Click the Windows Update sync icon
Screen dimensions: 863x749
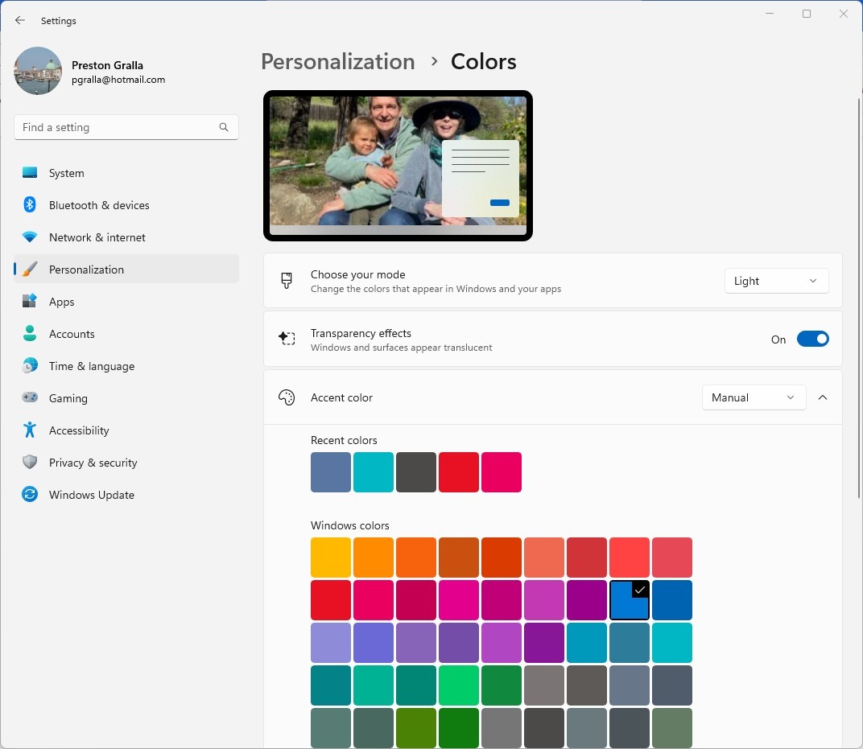pyautogui.click(x=30, y=495)
